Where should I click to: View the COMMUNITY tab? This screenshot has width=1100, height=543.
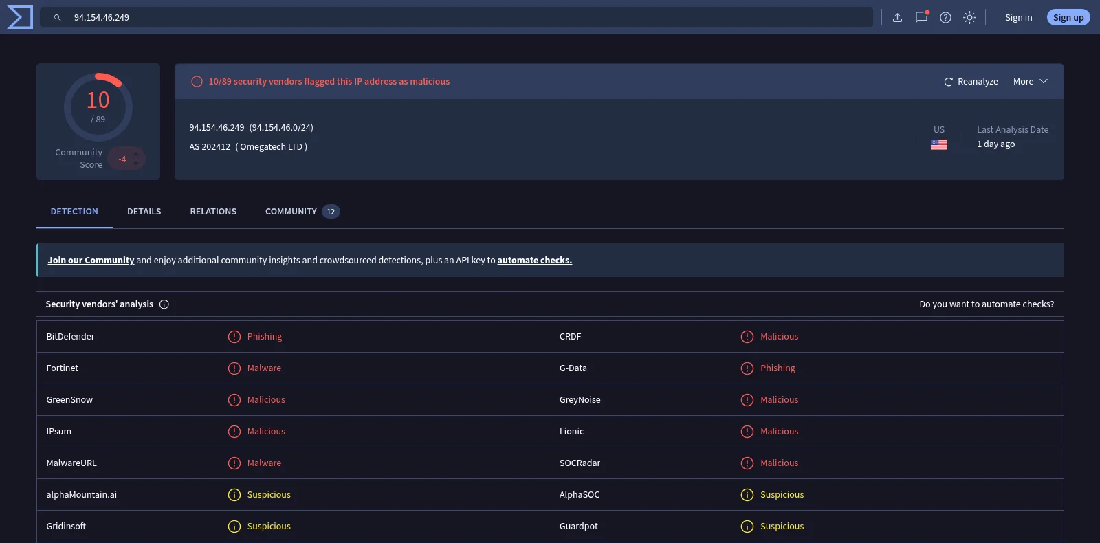click(x=302, y=212)
